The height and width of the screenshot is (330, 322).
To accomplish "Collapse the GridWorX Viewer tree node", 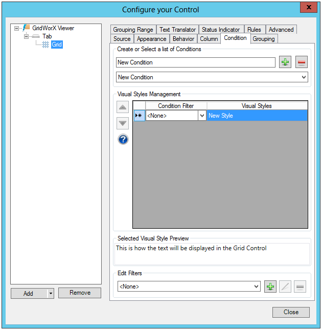I will (17, 28).
